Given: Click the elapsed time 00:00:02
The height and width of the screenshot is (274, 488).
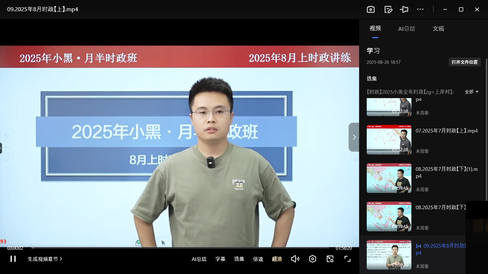Looking at the screenshot, I should 15,248.
